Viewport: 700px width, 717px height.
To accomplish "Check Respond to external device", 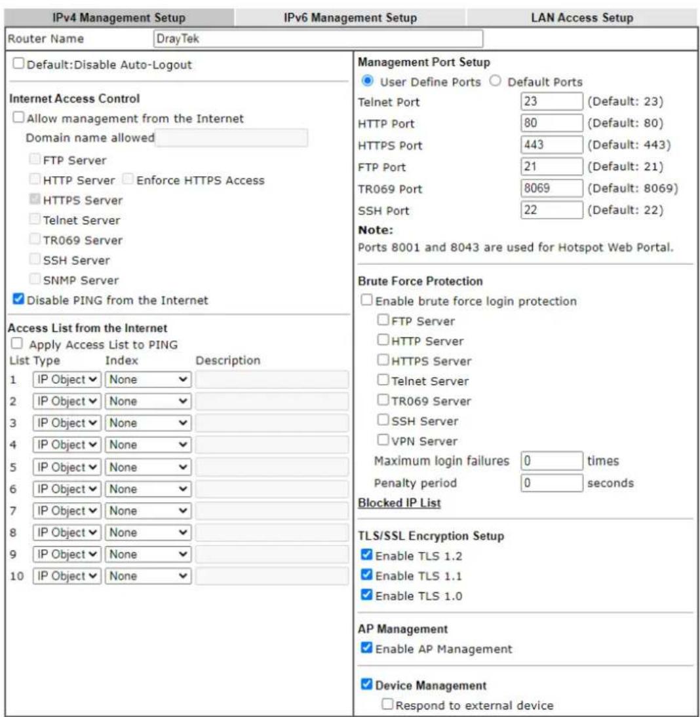I will coord(387,704).
